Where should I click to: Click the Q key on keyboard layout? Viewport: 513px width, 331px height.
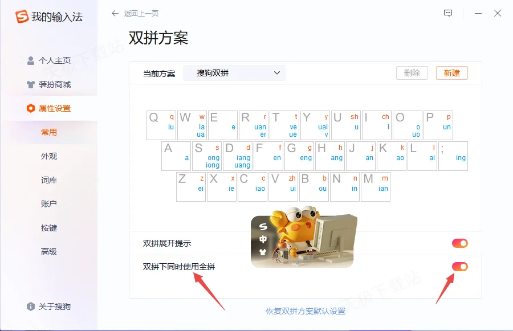(161, 125)
